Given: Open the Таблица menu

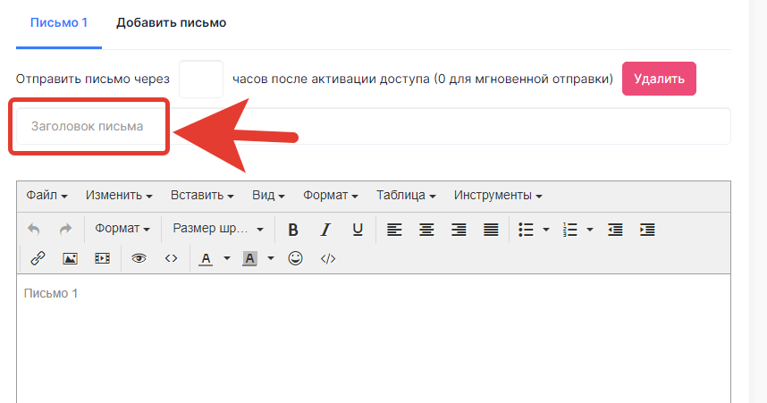Looking at the screenshot, I should coord(406,195).
